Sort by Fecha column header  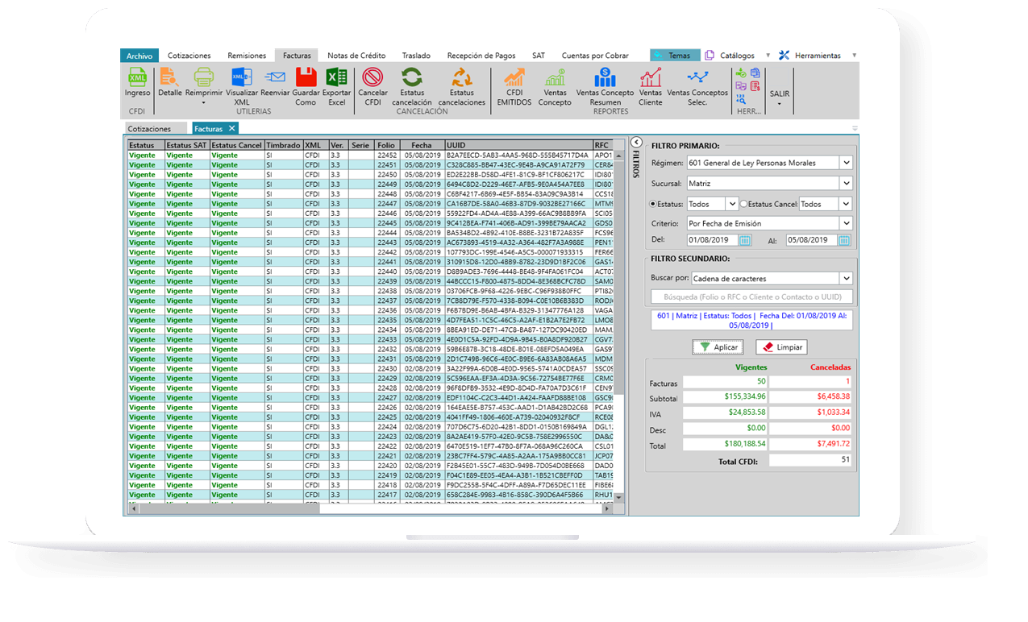coord(422,146)
